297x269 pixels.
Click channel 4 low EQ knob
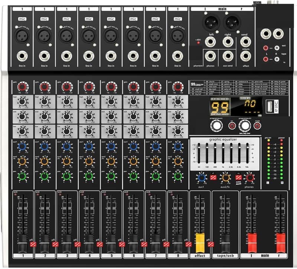coord(89,131)
